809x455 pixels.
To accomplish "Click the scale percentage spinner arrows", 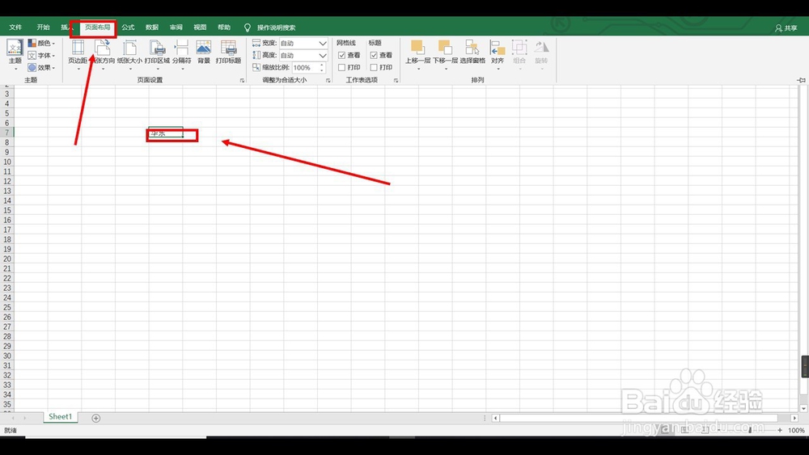I will [x=322, y=68].
